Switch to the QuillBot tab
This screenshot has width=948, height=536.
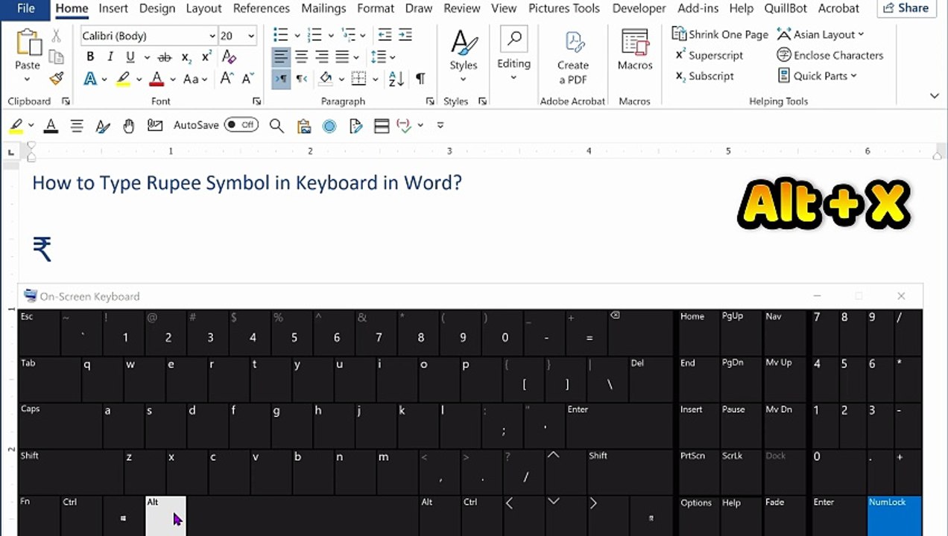pos(785,9)
